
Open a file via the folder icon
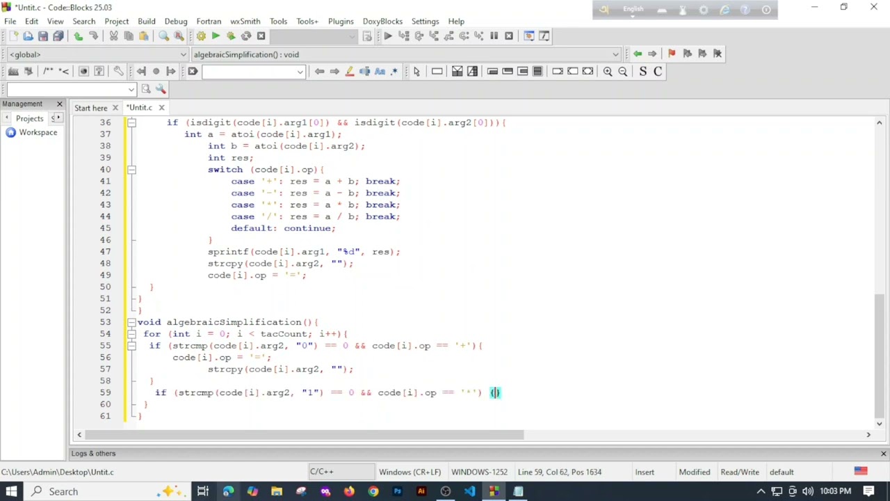28,36
